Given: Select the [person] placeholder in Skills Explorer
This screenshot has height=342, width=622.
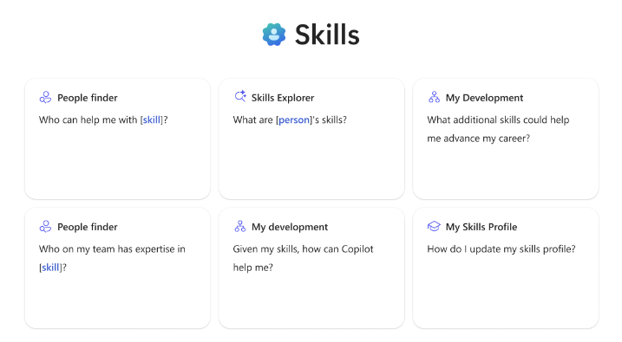Looking at the screenshot, I should click(294, 120).
